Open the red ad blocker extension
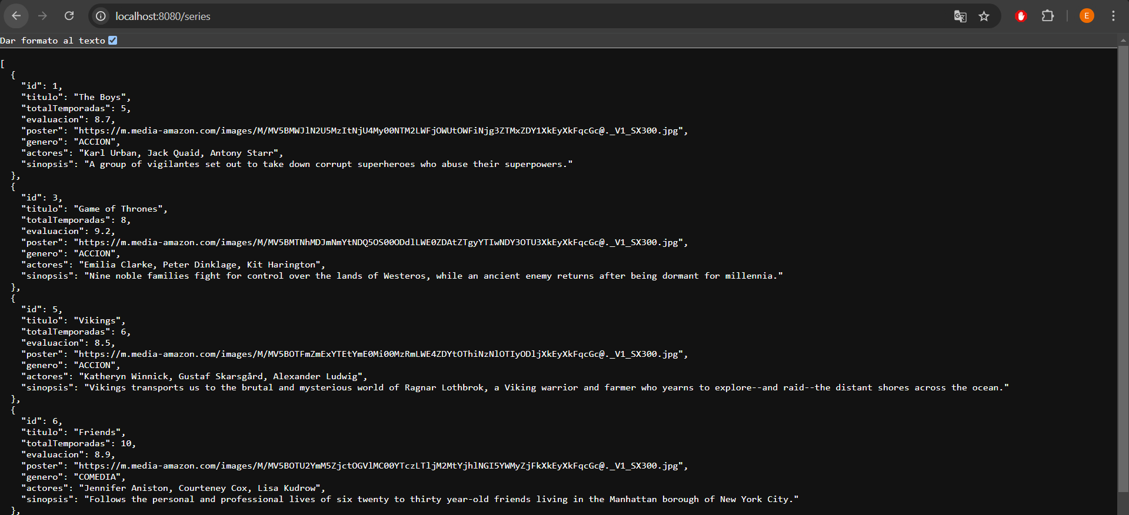The height and width of the screenshot is (515, 1129). click(x=1021, y=16)
